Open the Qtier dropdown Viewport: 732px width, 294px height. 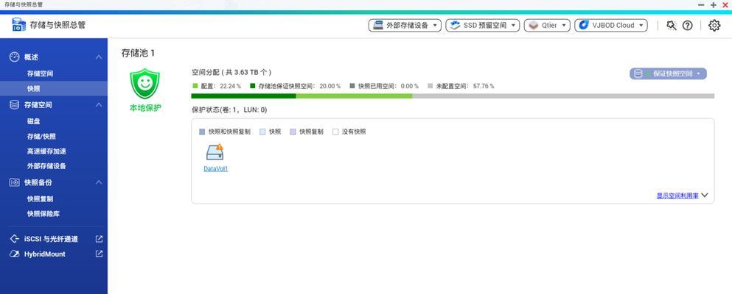pyautogui.click(x=547, y=26)
